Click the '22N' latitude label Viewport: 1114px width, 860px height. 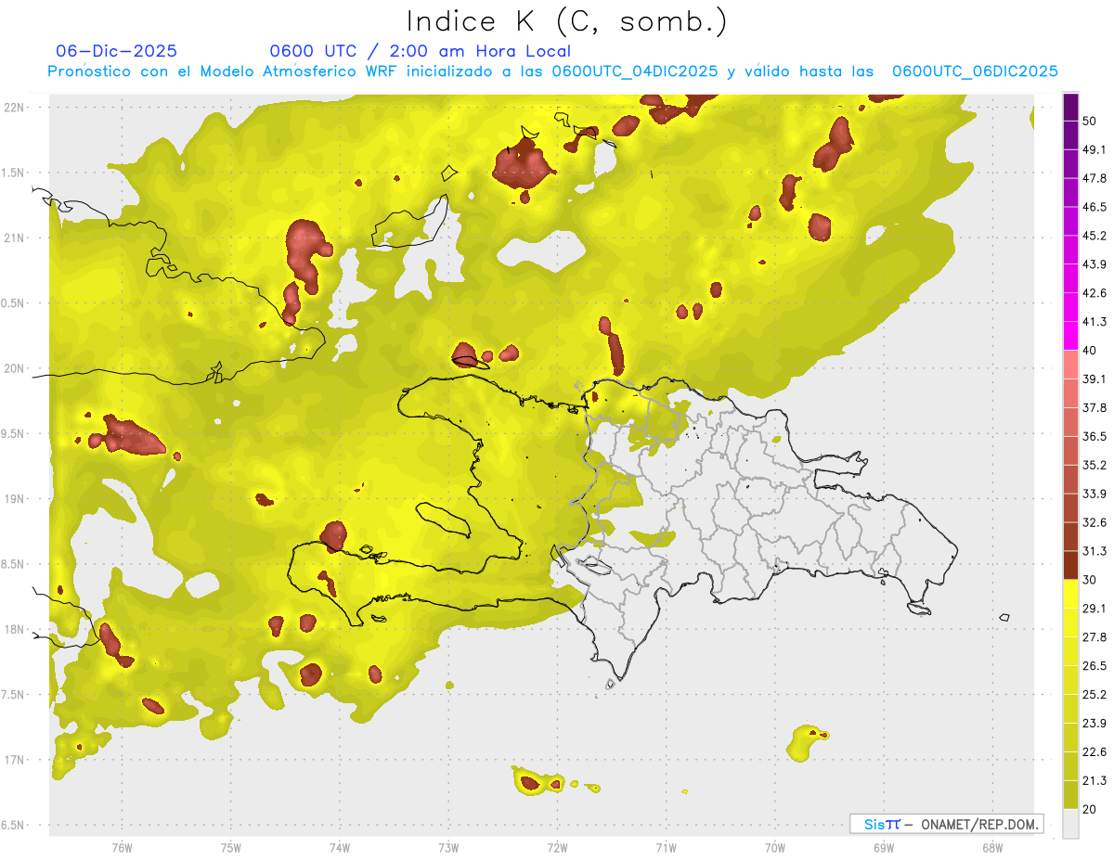click(13, 108)
